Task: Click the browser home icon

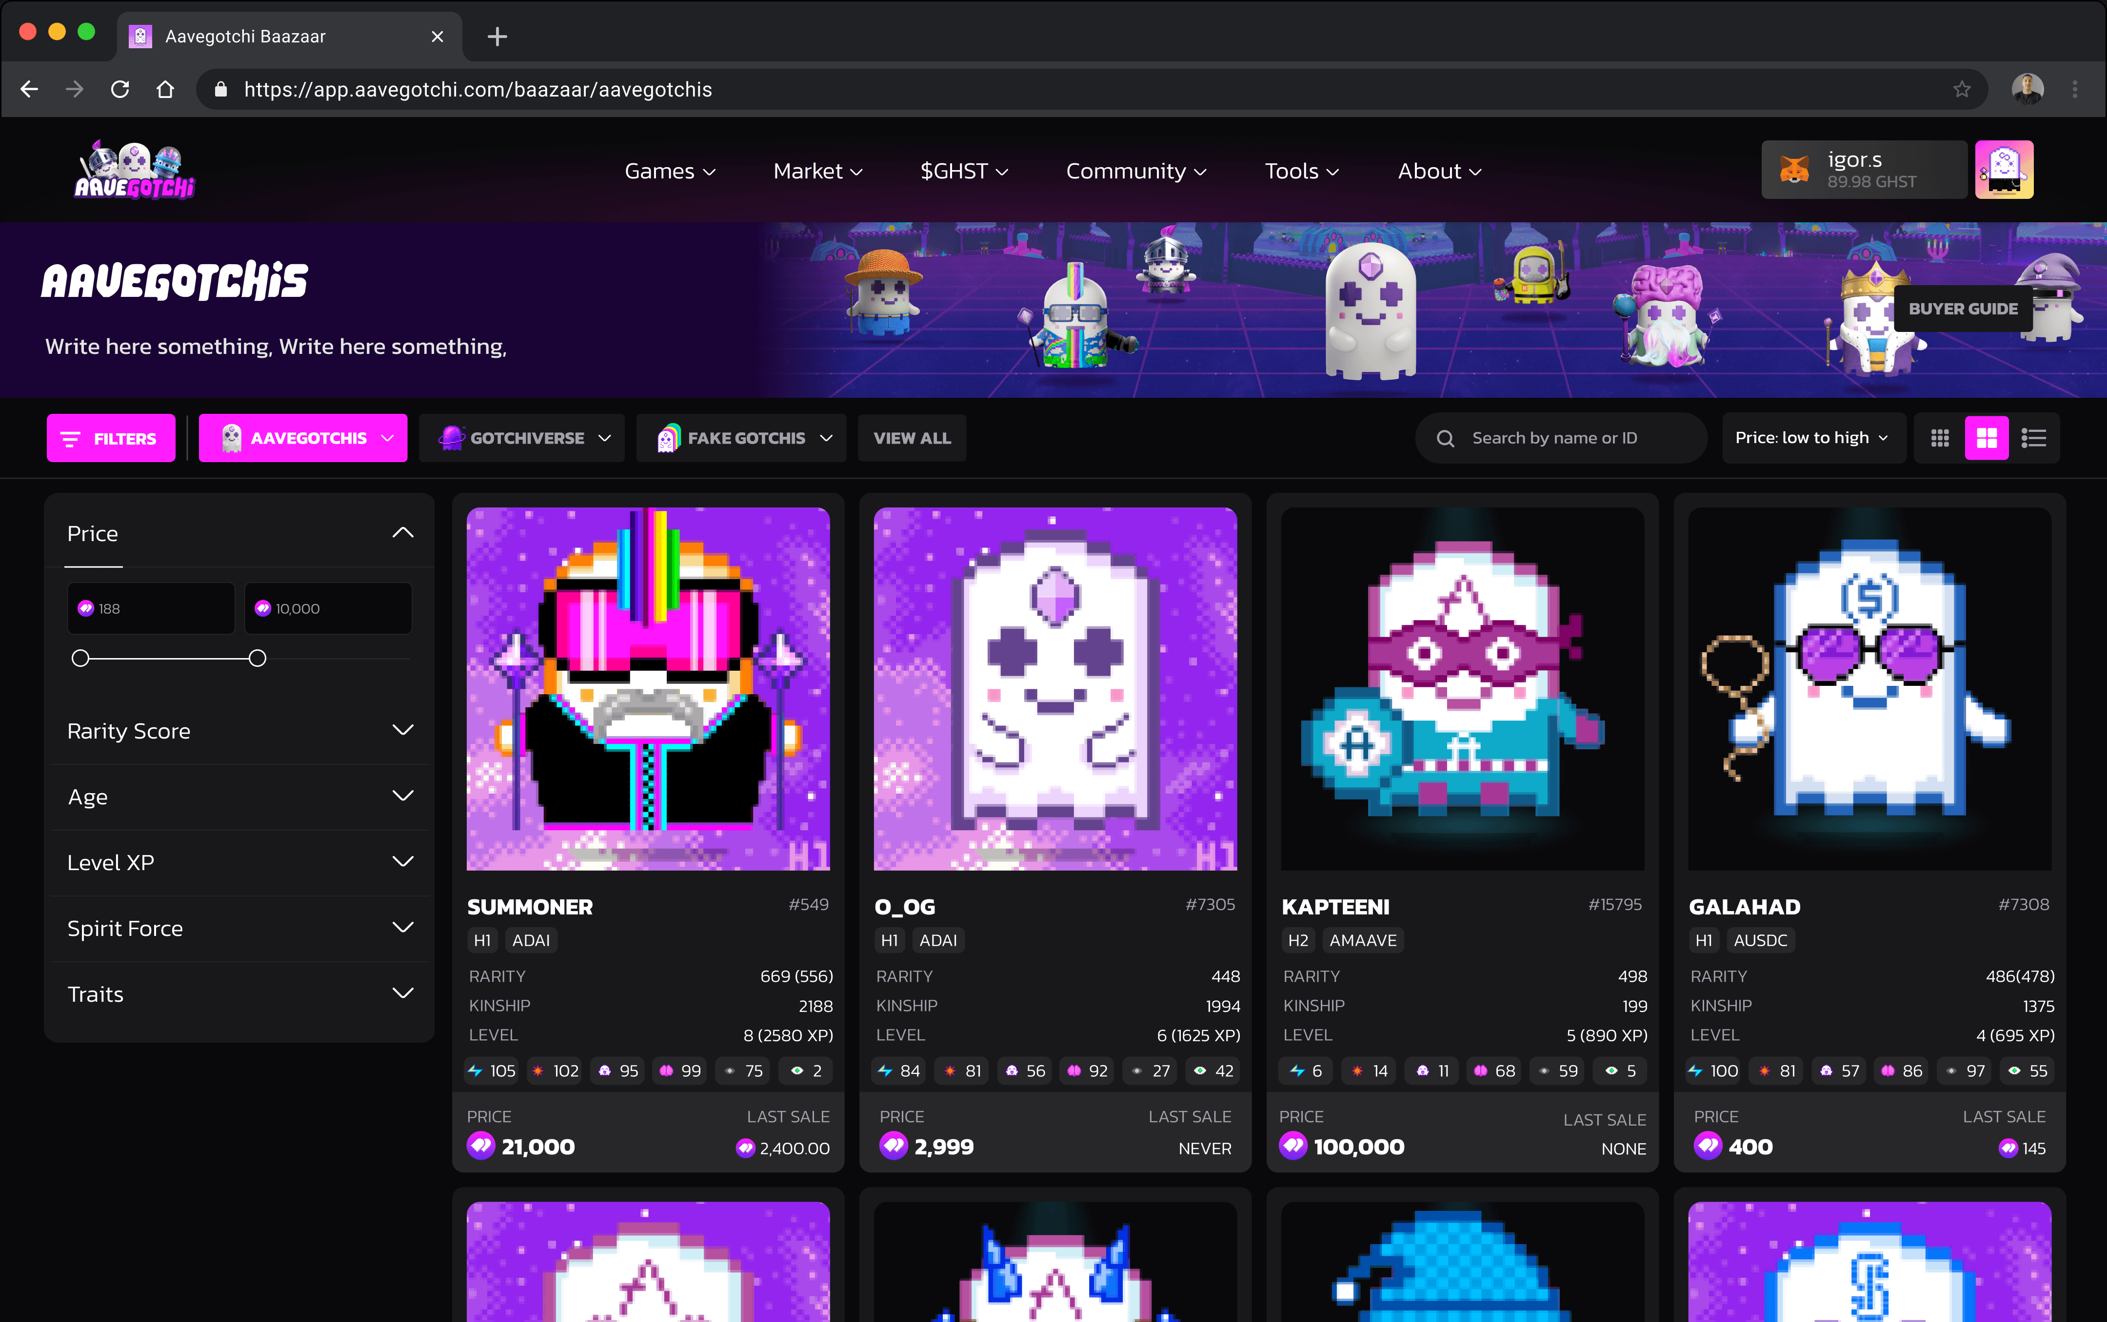Action: 165,89
